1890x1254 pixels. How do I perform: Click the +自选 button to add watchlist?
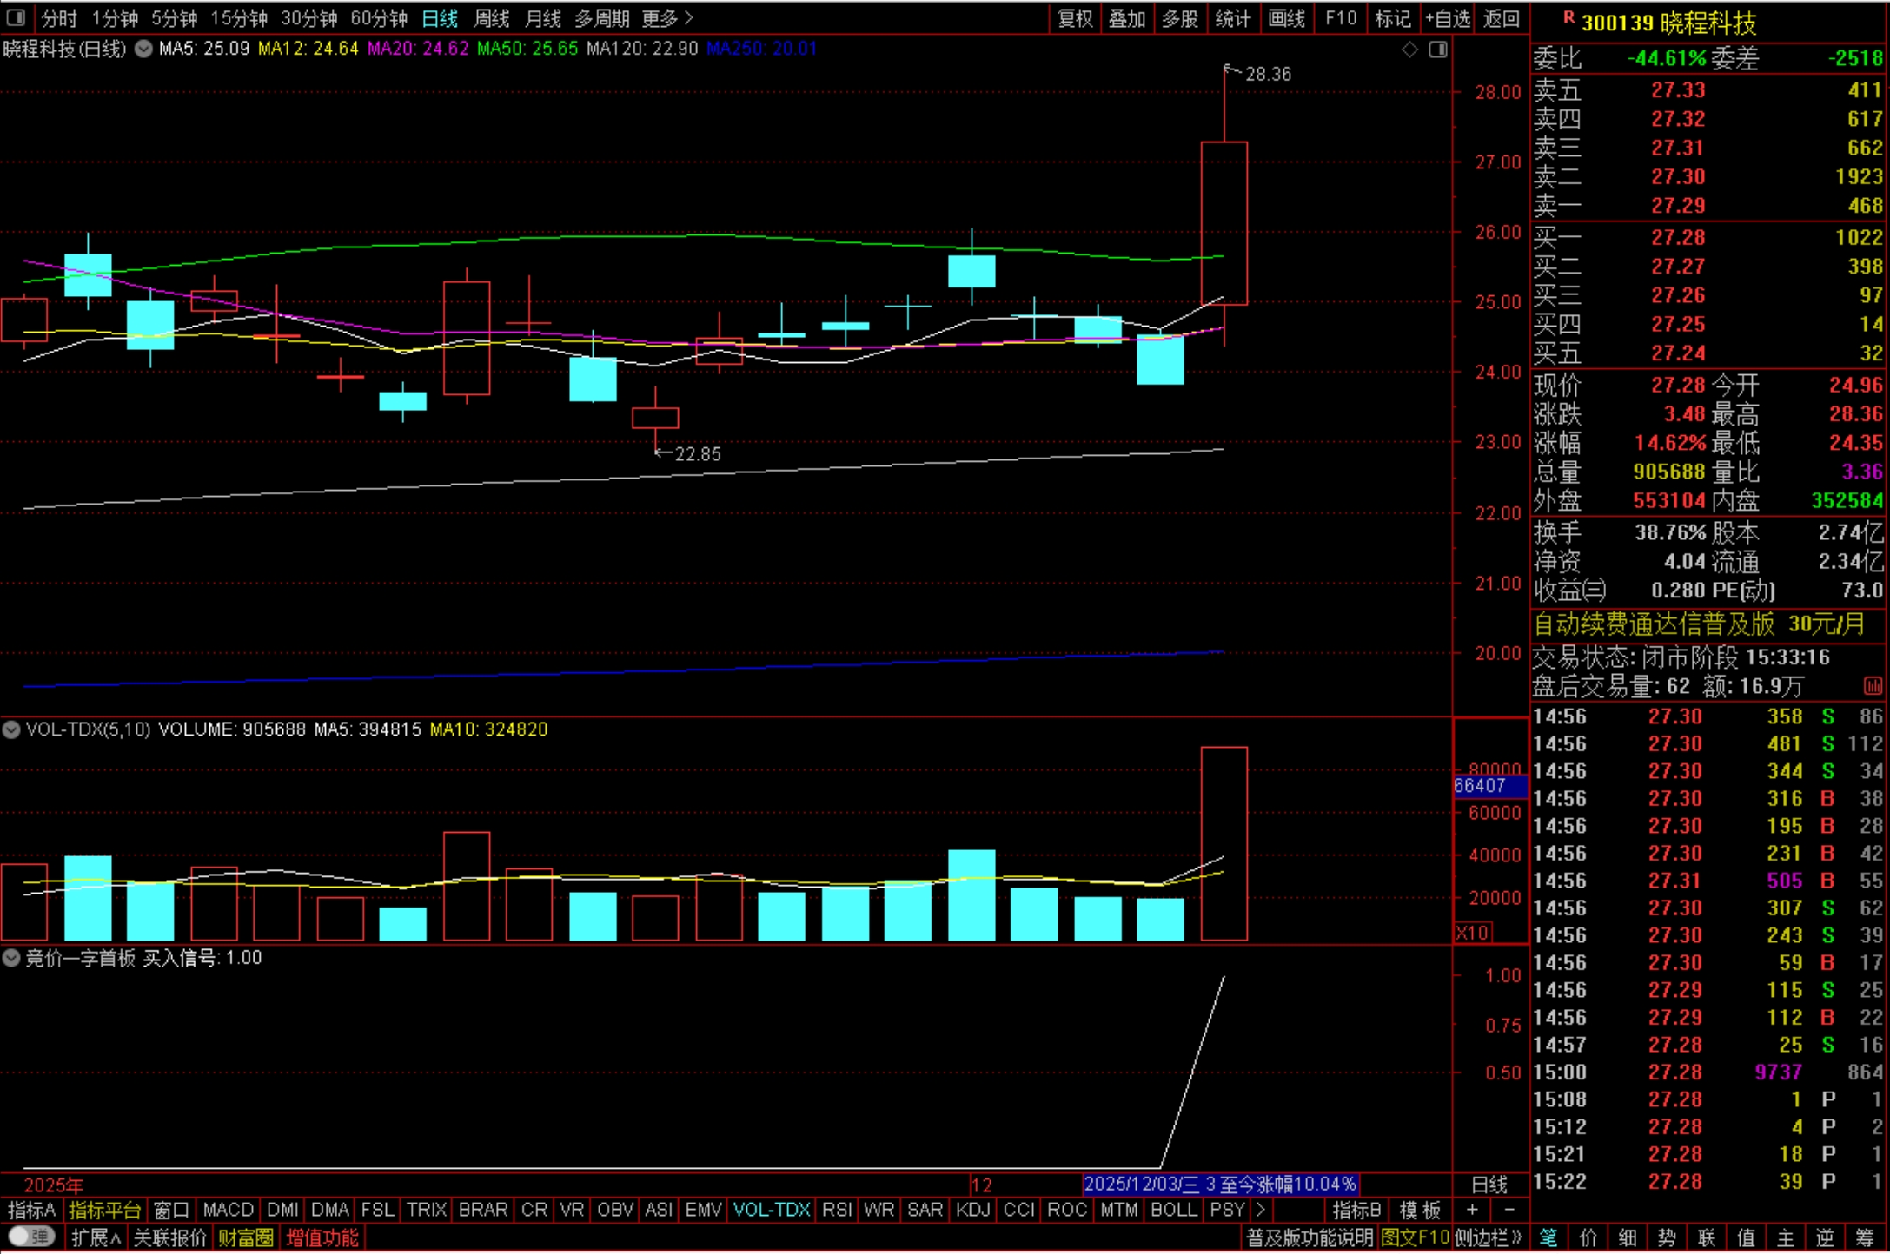(x=1447, y=17)
